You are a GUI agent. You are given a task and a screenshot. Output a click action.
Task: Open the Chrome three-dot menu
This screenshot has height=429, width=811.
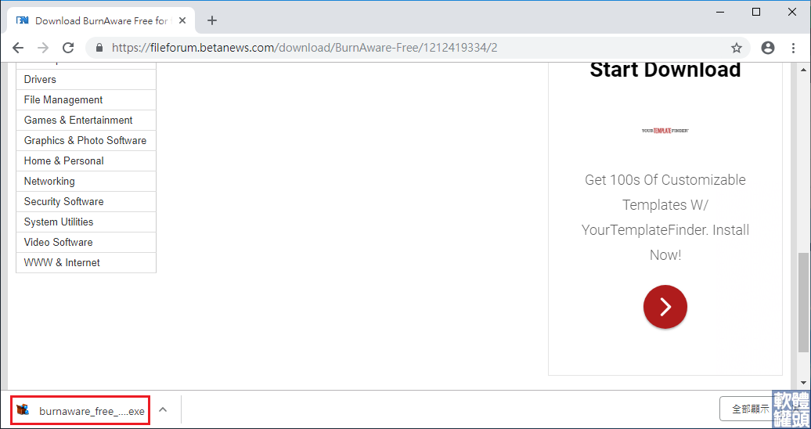[x=794, y=48]
